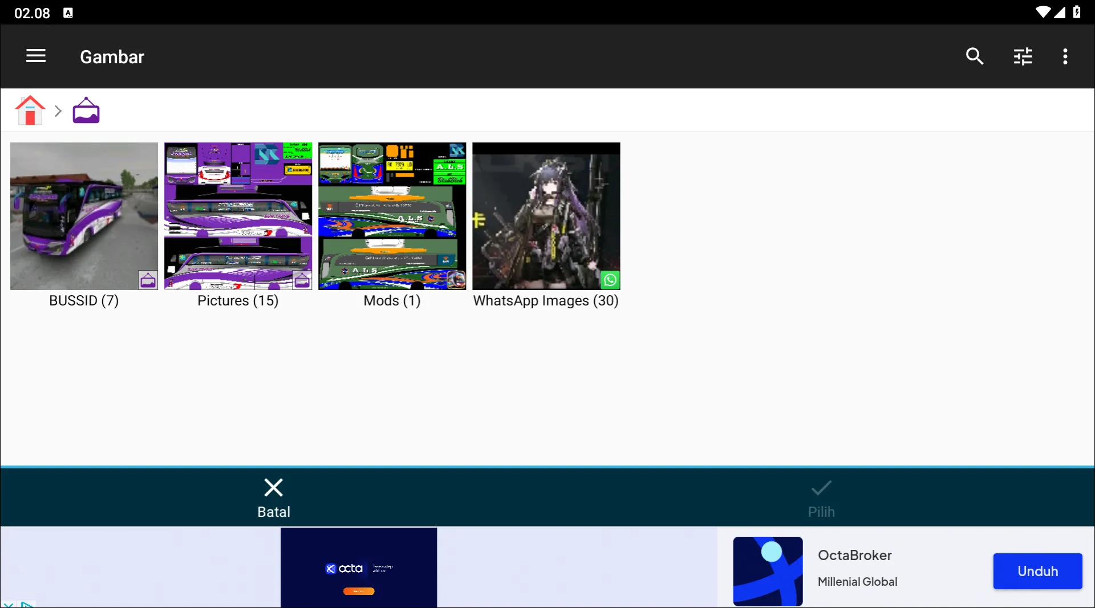
Task: Open the view settings sliders icon
Action: 1023,56
